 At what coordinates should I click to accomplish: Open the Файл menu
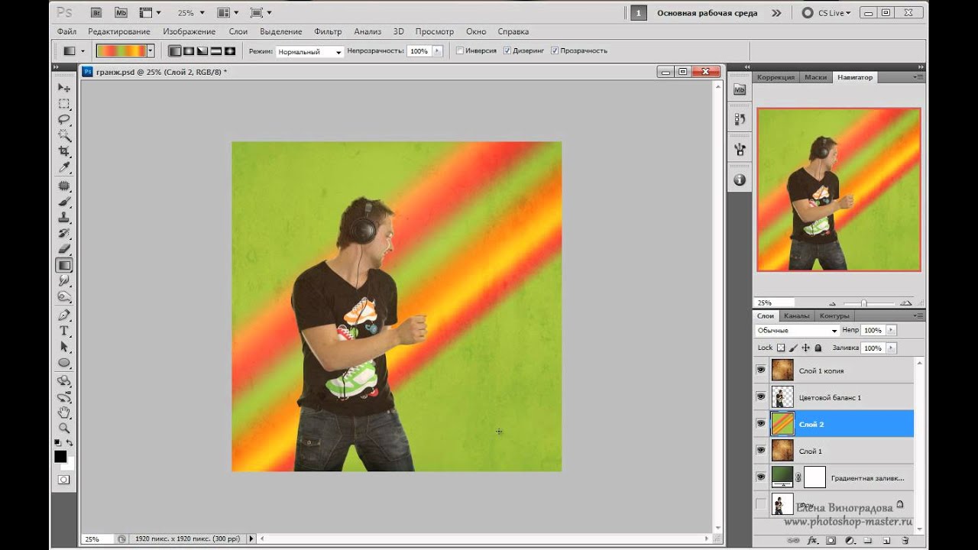click(66, 32)
